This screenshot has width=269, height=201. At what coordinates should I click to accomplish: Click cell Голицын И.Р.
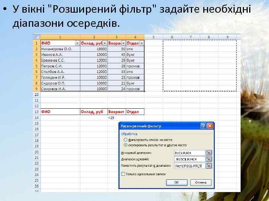[x=60, y=77]
